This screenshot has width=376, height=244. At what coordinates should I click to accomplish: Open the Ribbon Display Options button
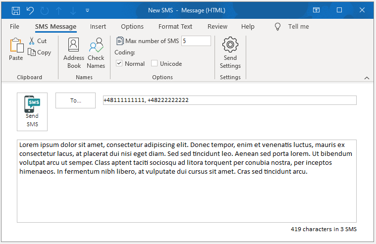pyautogui.click(x=316, y=10)
